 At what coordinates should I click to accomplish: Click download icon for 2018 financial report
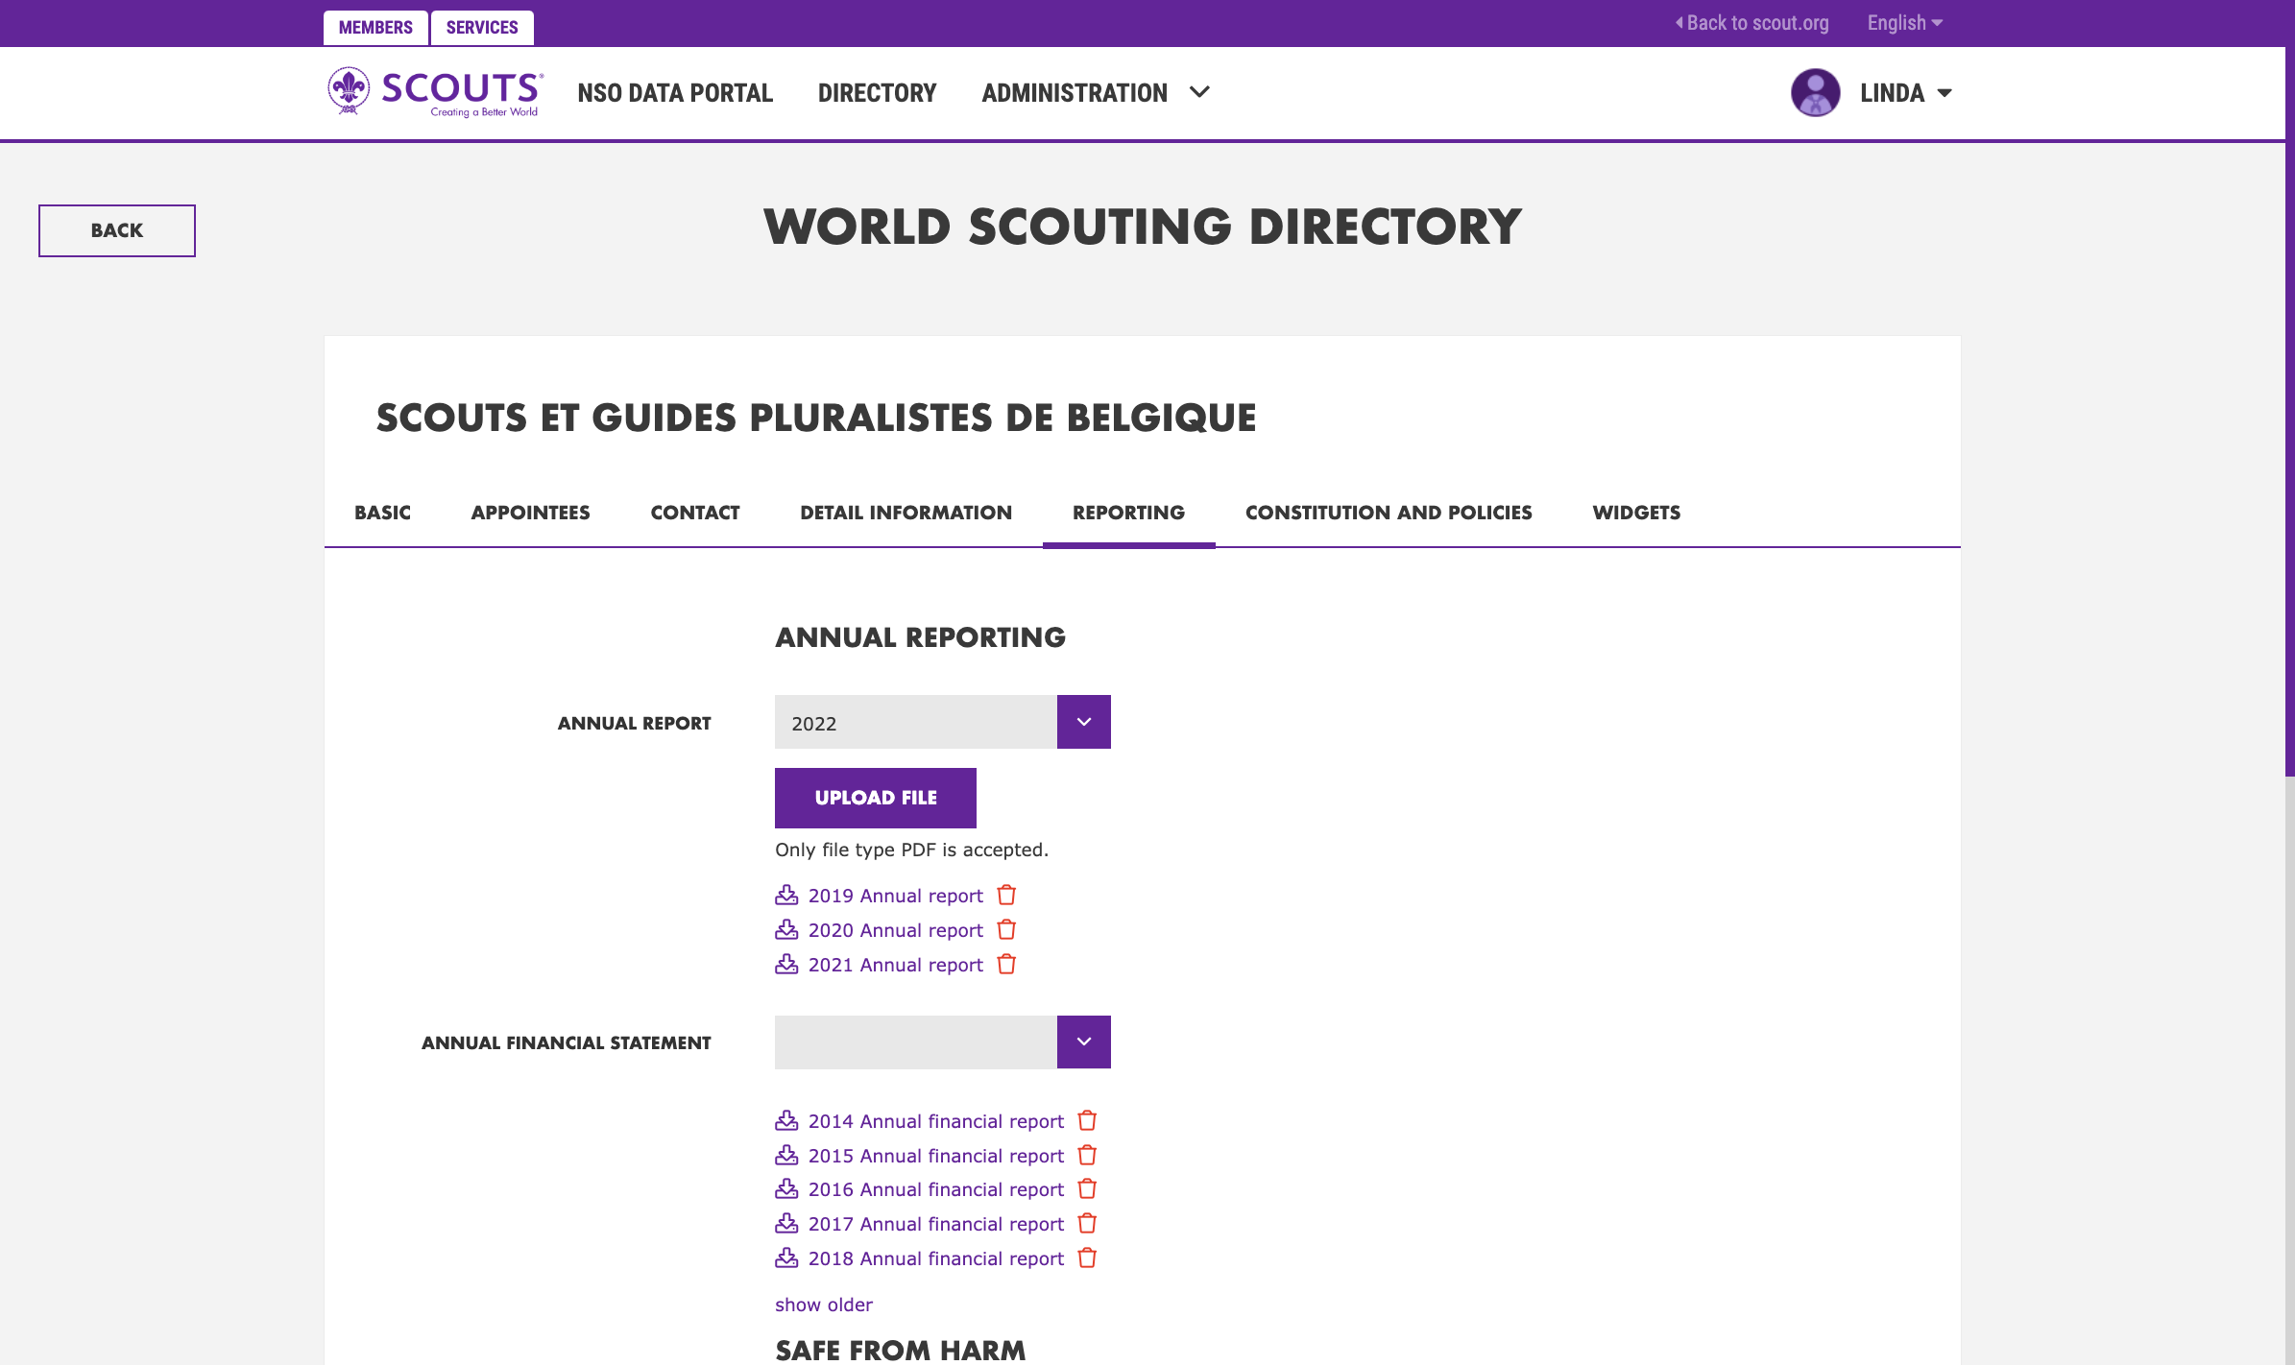pyautogui.click(x=786, y=1257)
